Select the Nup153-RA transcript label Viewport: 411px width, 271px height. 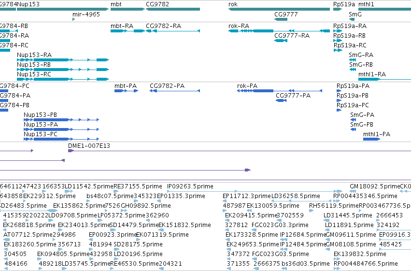[x=34, y=55]
